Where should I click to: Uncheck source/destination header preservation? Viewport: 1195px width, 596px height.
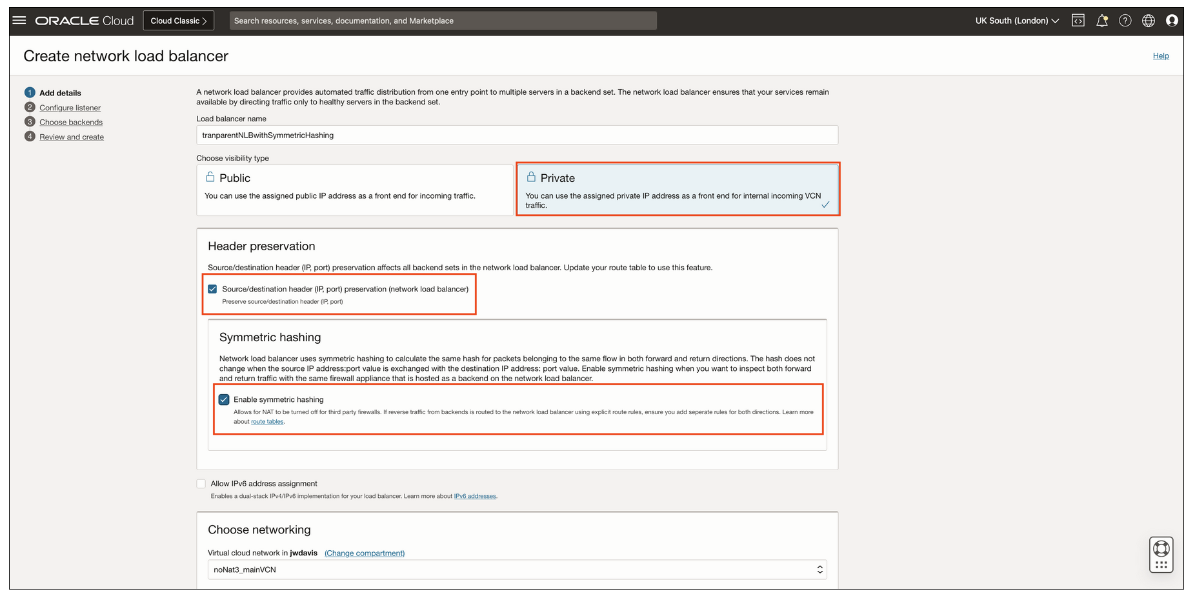pos(212,288)
